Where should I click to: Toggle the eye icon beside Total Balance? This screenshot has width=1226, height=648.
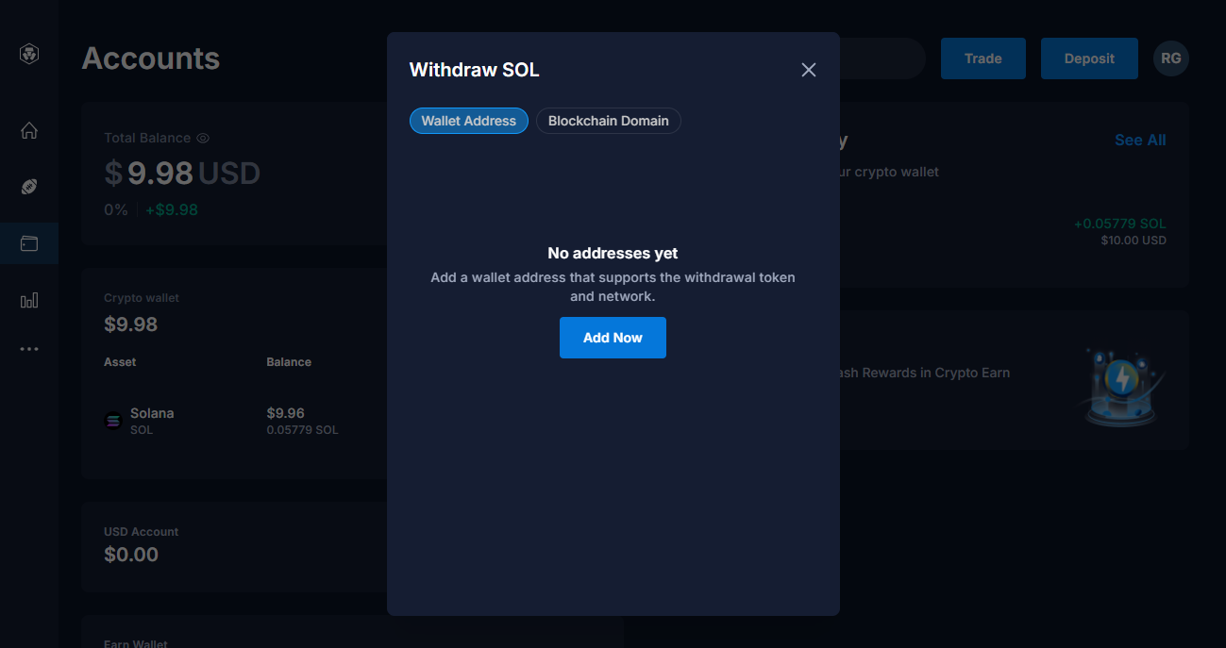[x=202, y=138]
